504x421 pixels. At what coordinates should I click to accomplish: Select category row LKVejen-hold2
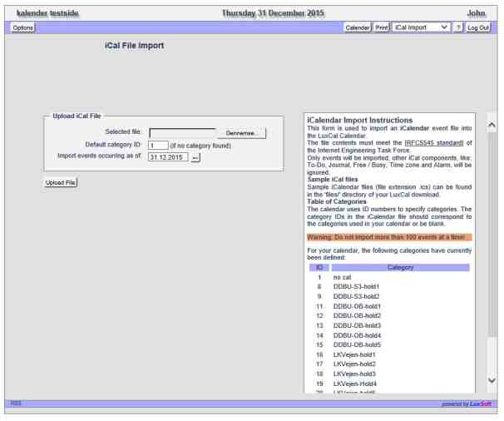click(x=389, y=364)
